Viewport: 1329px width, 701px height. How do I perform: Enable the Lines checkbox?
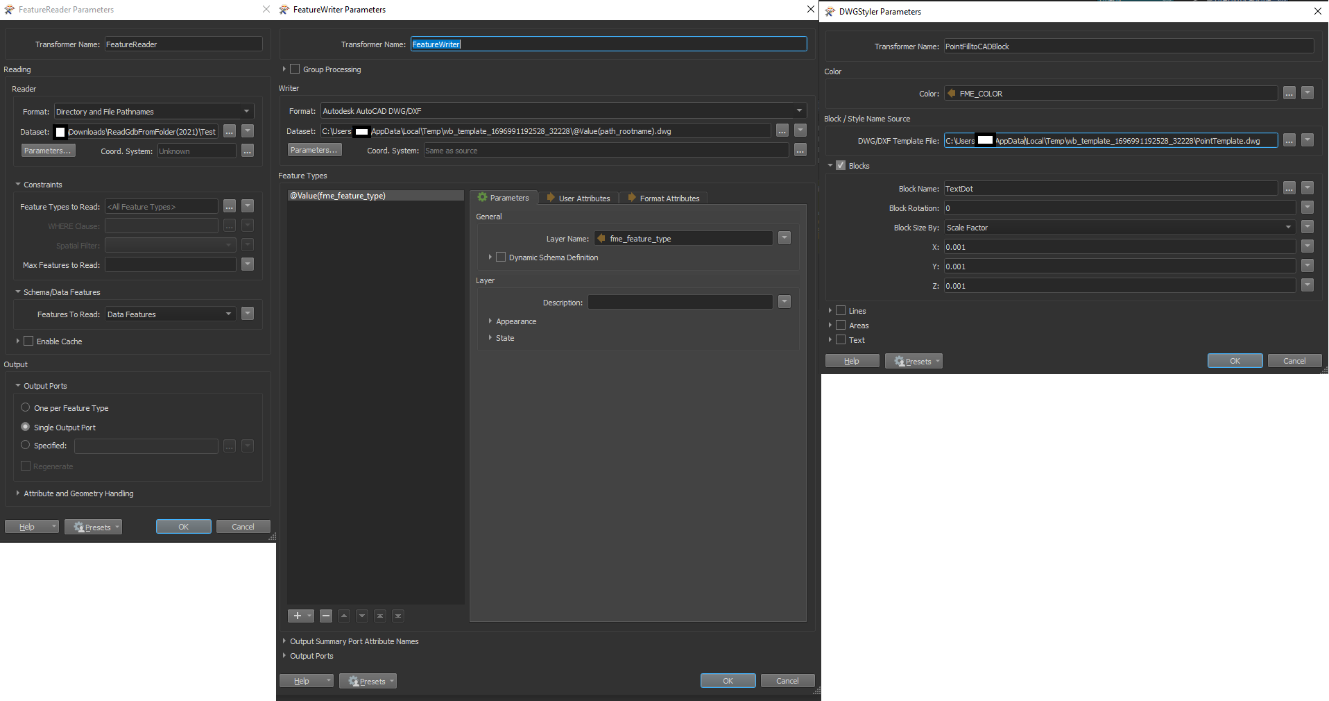(x=841, y=310)
